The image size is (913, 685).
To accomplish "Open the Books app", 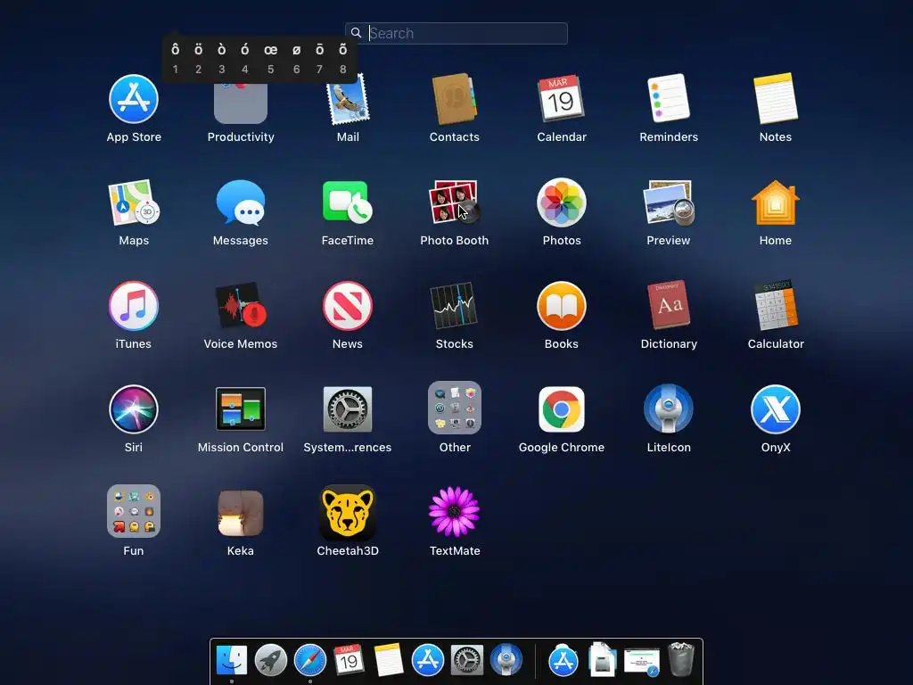I will pos(562,306).
